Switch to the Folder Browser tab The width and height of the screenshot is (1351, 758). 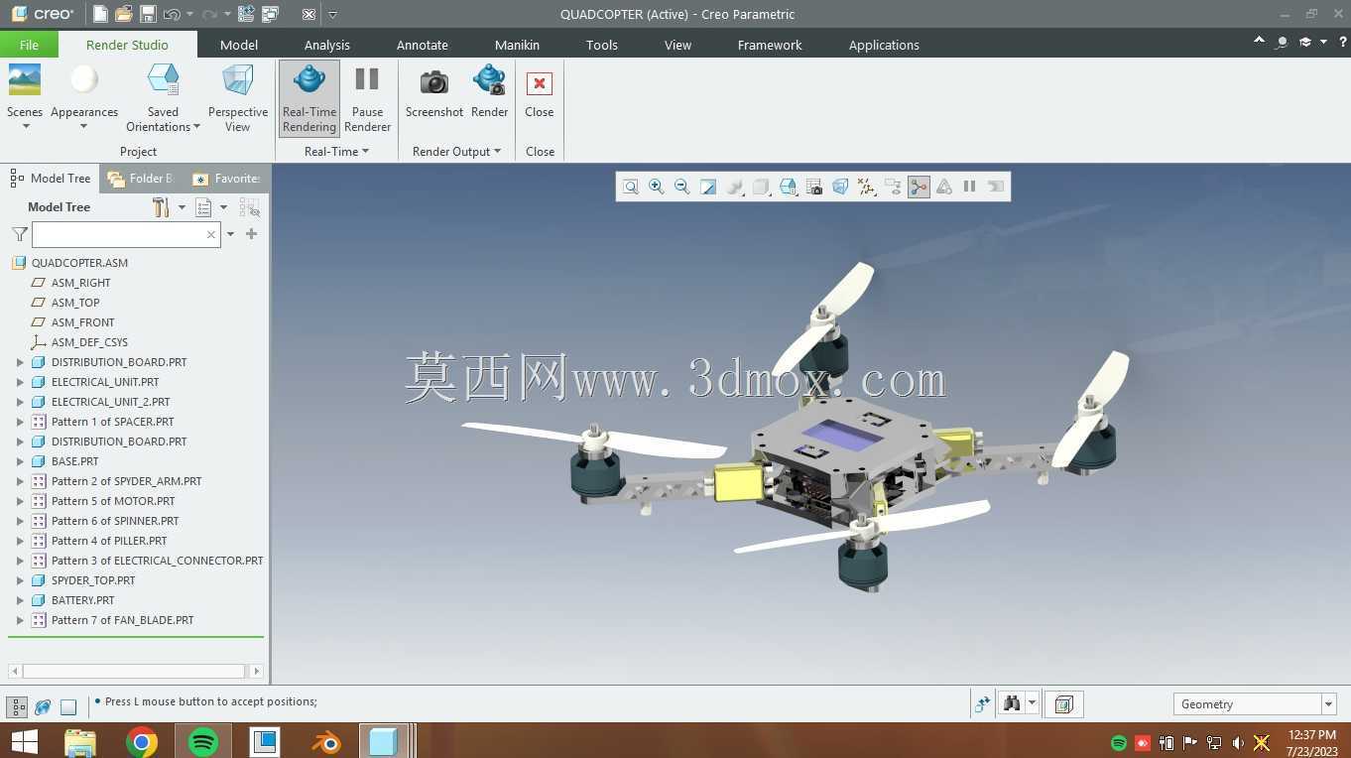141,179
